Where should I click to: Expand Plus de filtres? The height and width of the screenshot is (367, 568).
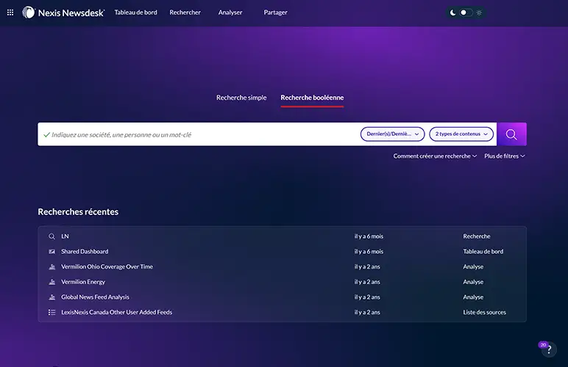(x=504, y=156)
